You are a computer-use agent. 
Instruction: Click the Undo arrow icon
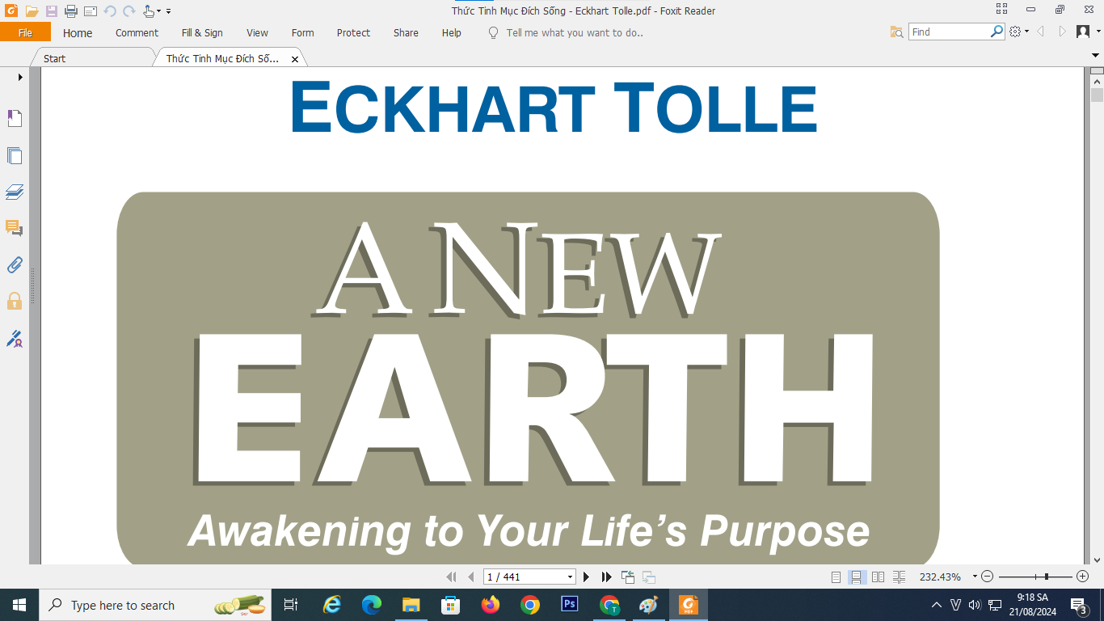[110, 11]
